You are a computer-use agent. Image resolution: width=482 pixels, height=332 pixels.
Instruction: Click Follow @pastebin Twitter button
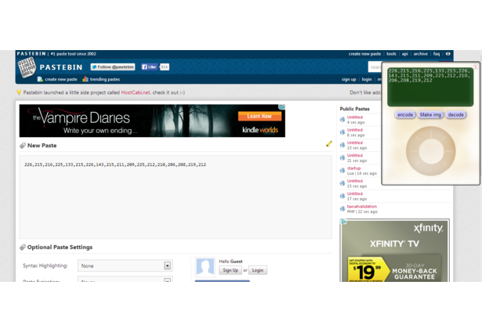[113, 67]
